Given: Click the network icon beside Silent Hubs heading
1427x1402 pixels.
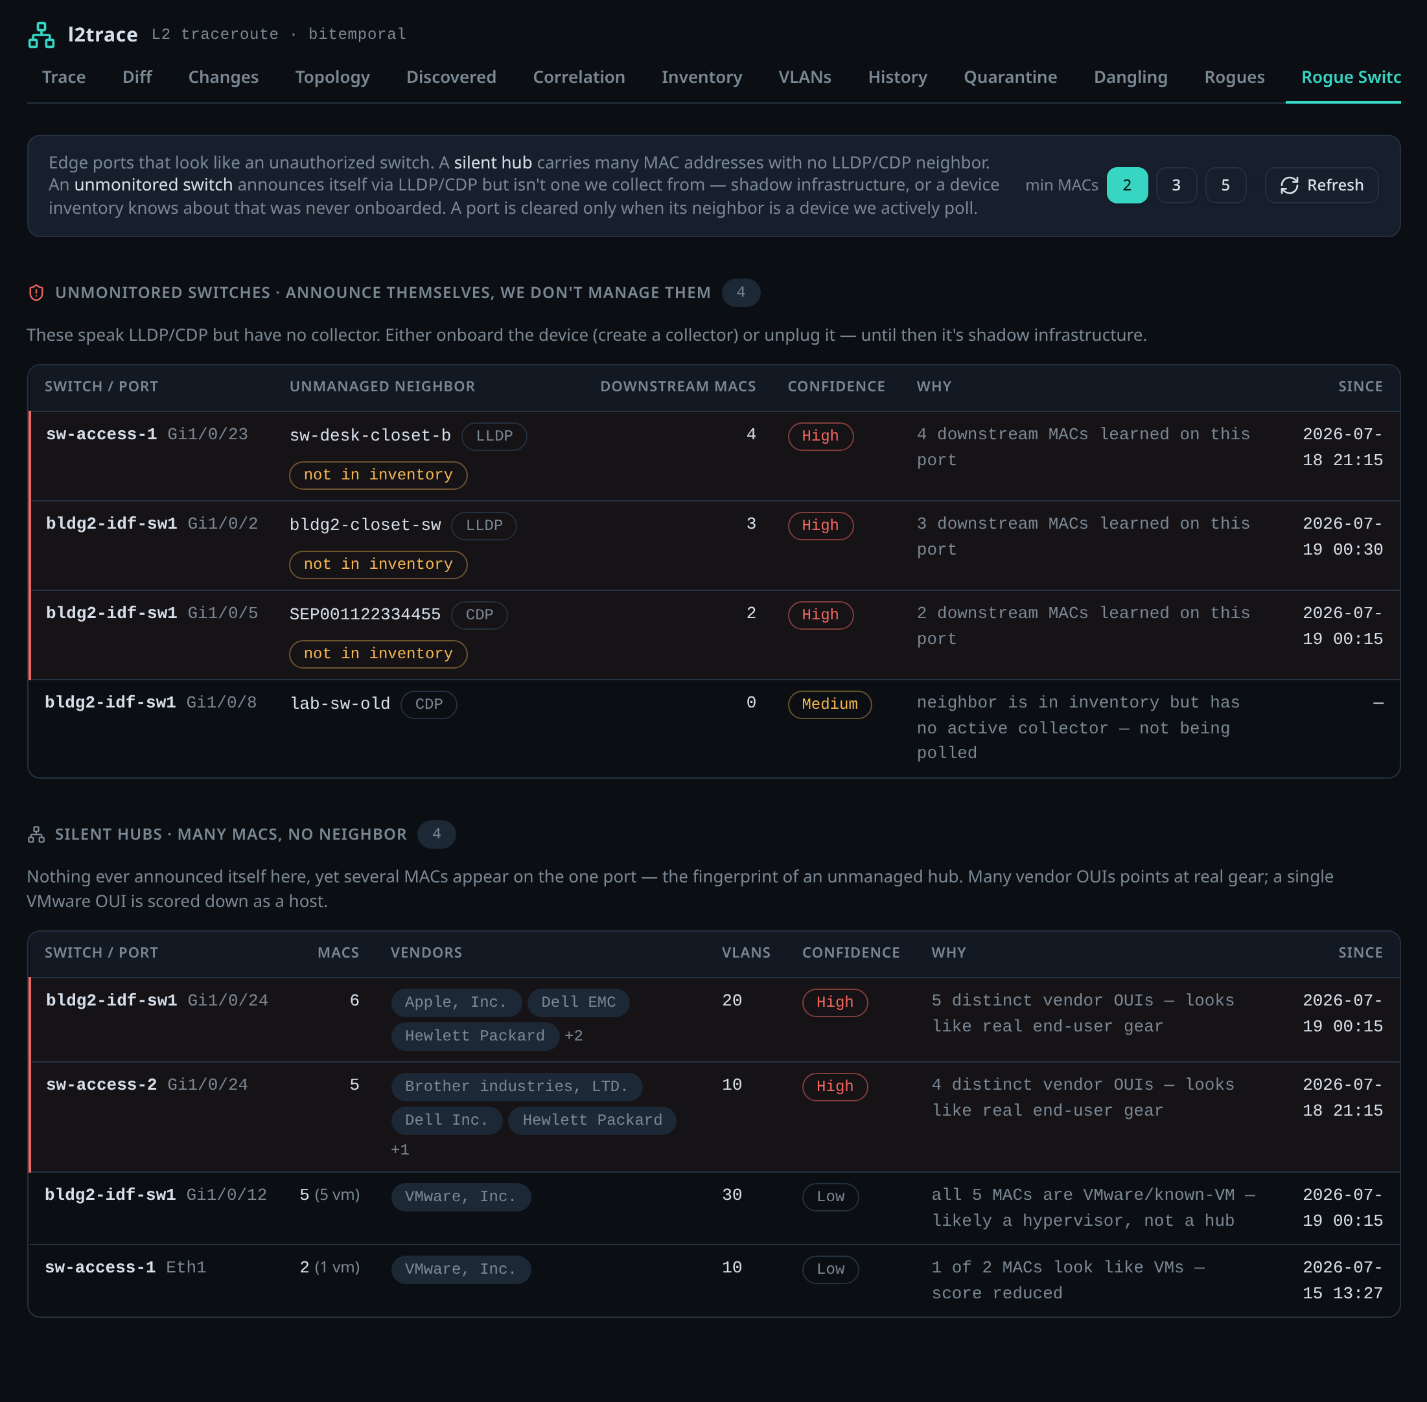Looking at the screenshot, I should (36, 834).
